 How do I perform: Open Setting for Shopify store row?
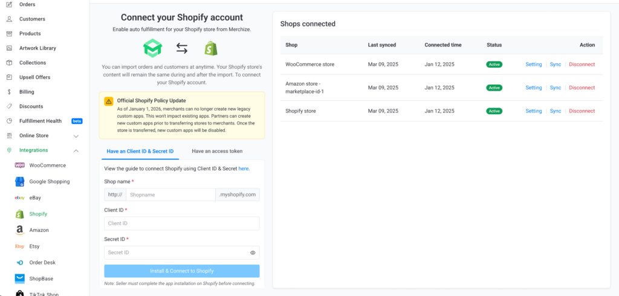coord(533,111)
